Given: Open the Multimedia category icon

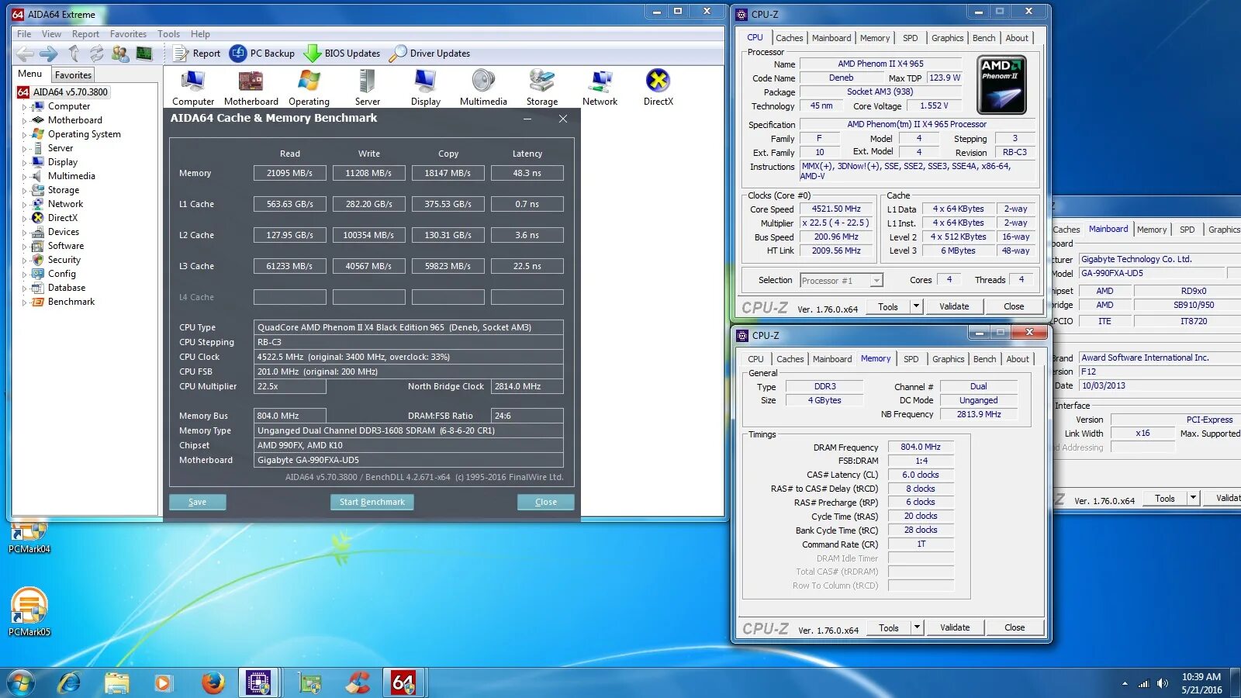Looking at the screenshot, I should point(483,88).
